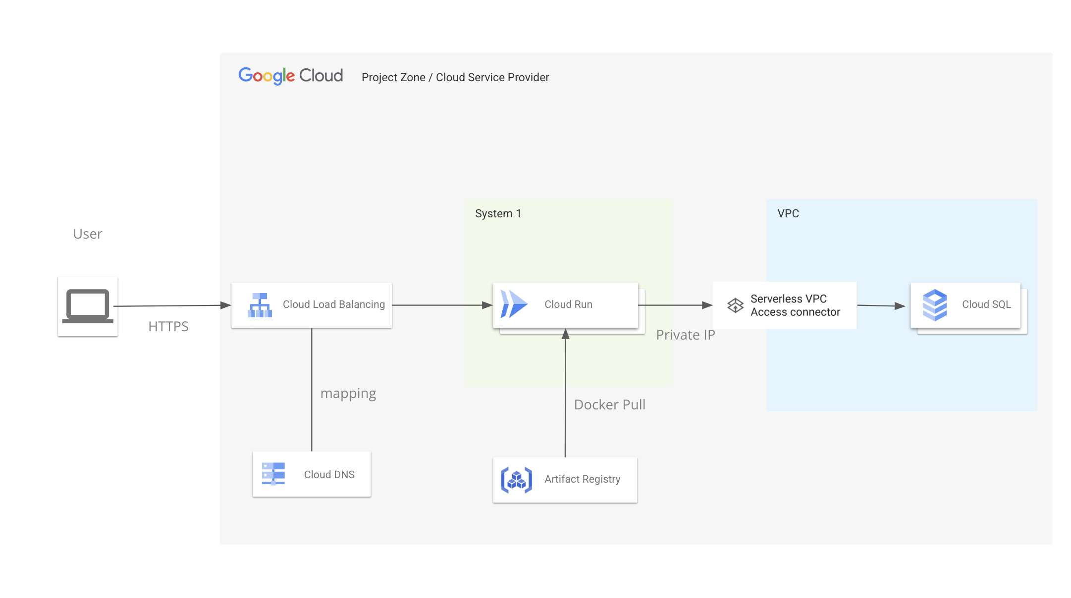Image resolution: width=1071 pixels, height=598 pixels.
Task: Select the Serverless VPC Access connector icon
Action: [735, 305]
